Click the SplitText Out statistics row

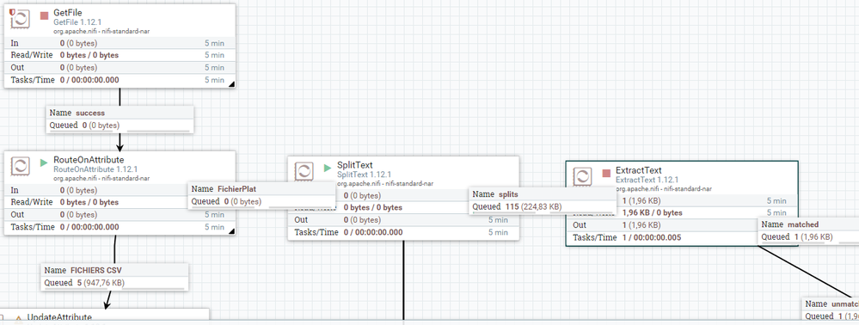point(403,220)
